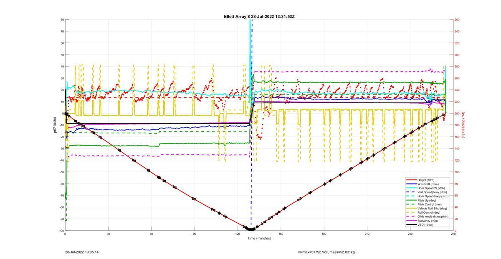Viewport: 501px width, 259px height.
Task: Click the "Time (minutes)" x-axis label
Action: pos(259,238)
